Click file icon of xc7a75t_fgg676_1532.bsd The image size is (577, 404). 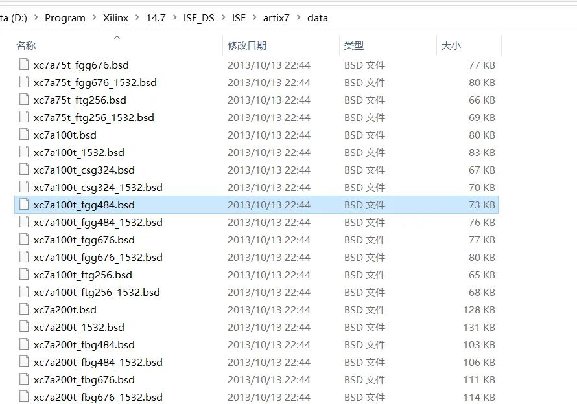[x=24, y=82]
